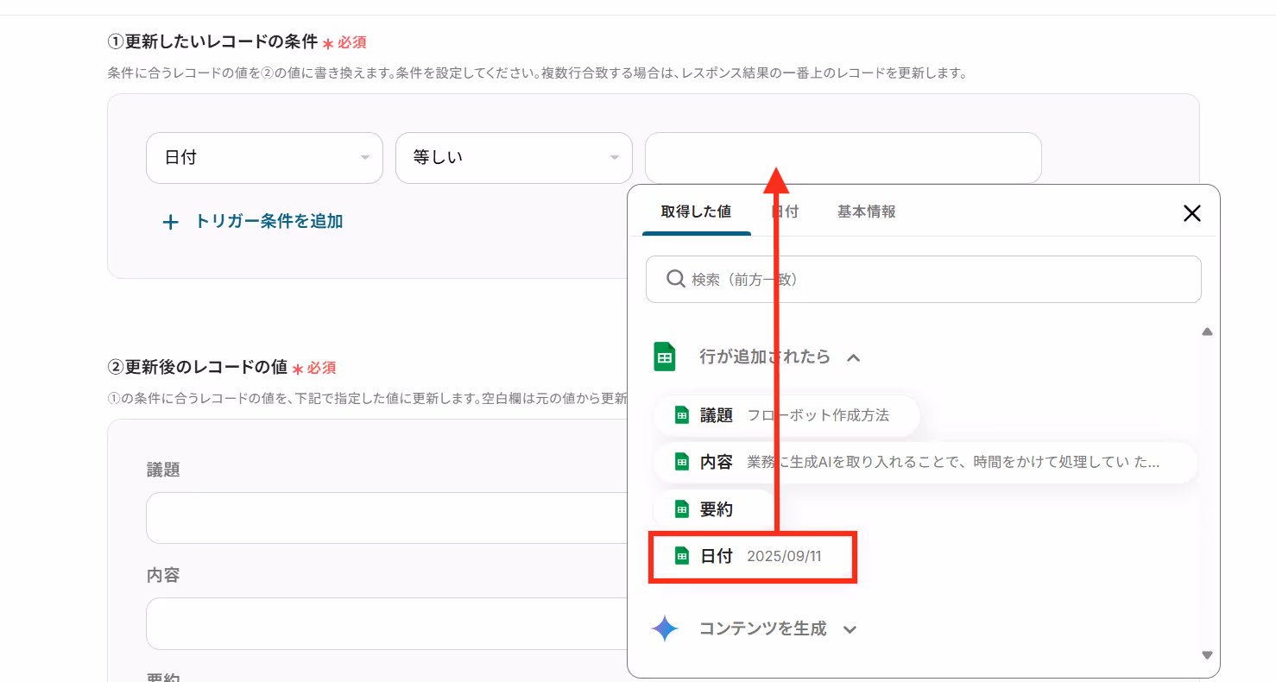Image resolution: width=1276 pixels, height=682 pixels.
Task: Select the 議題 フローボット作成方法 value
Action: (786, 415)
